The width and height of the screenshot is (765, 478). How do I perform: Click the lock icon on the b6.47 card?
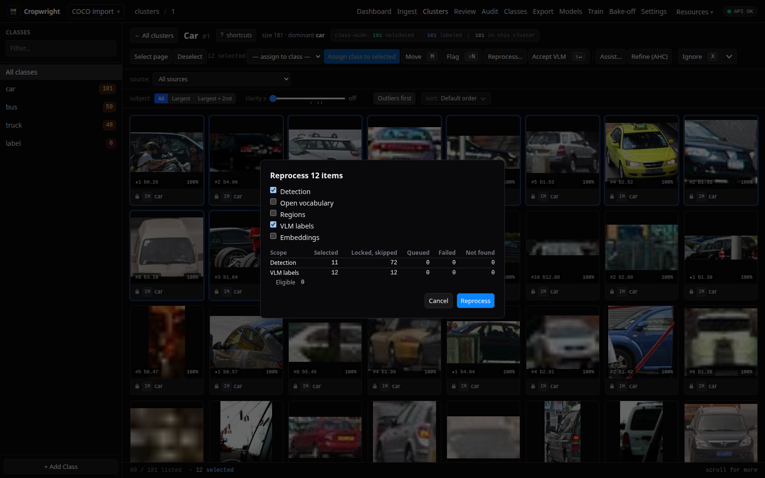pyautogui.click(x=137, y=386)
